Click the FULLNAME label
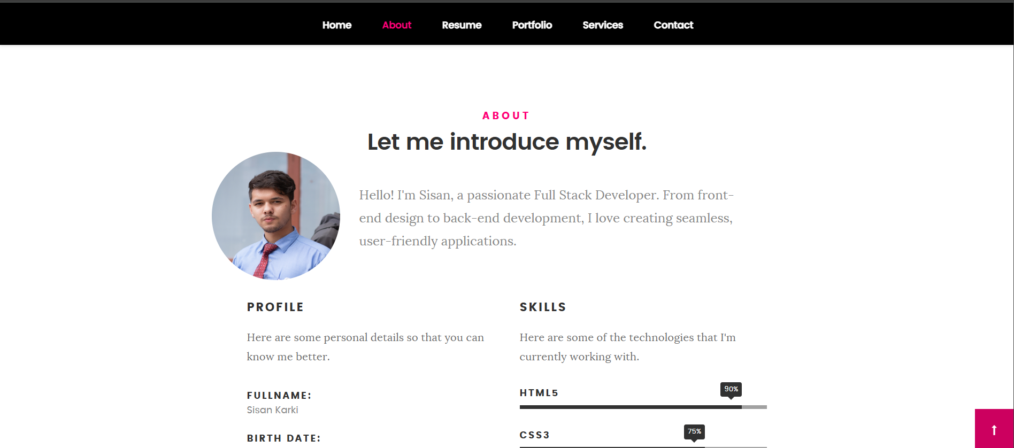This screenshot has width=1014, height=448. click(x=279, y=396)
